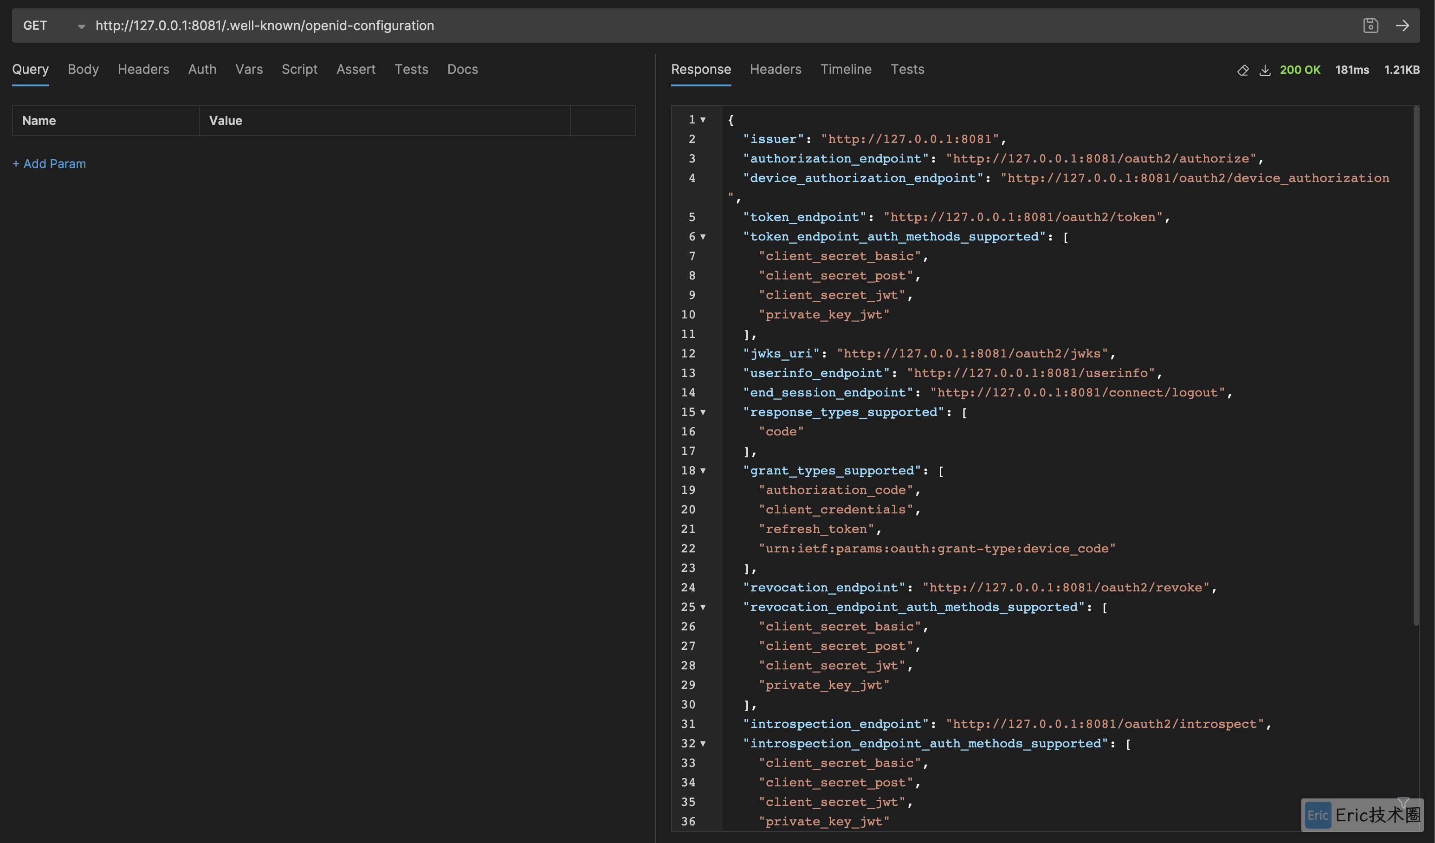This screenshot has width=1435, height=843.
Task: Click the Name column header
Action: click(x=106, y=121)
